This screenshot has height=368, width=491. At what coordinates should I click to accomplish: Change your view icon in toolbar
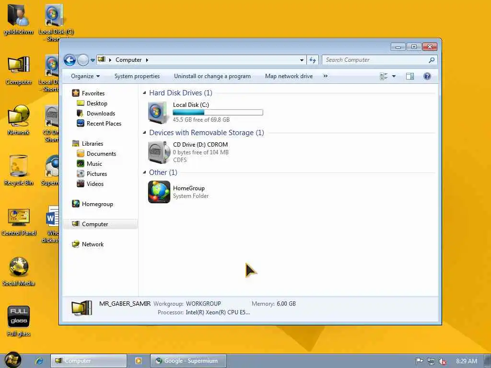(384, 76)
